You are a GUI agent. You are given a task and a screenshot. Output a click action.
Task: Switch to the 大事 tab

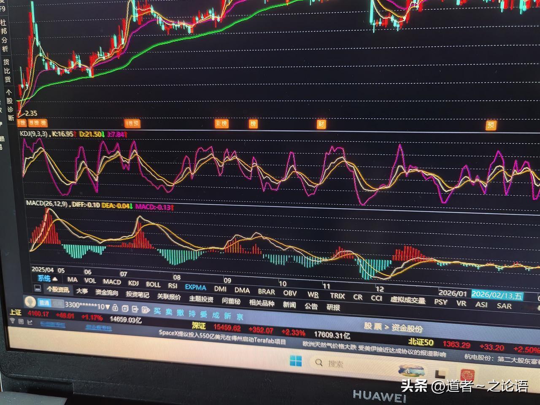click(x=82, y=291)
